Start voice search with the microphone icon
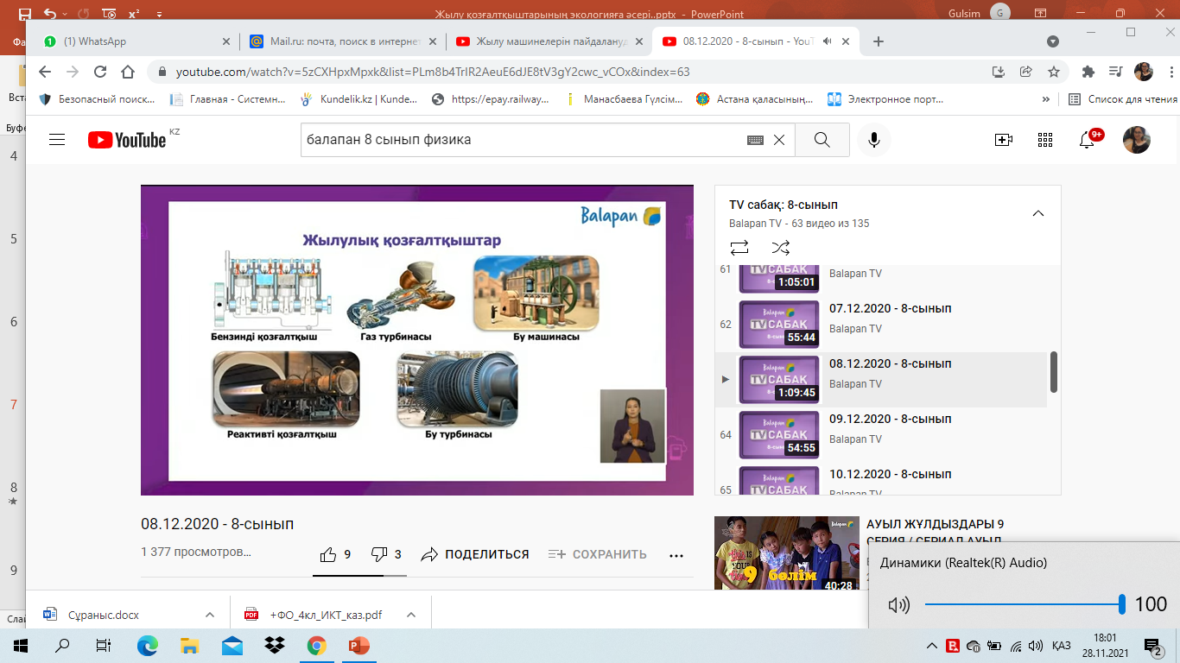The height and width of the screenshot is (663, 1180). [x=874, y=140]
